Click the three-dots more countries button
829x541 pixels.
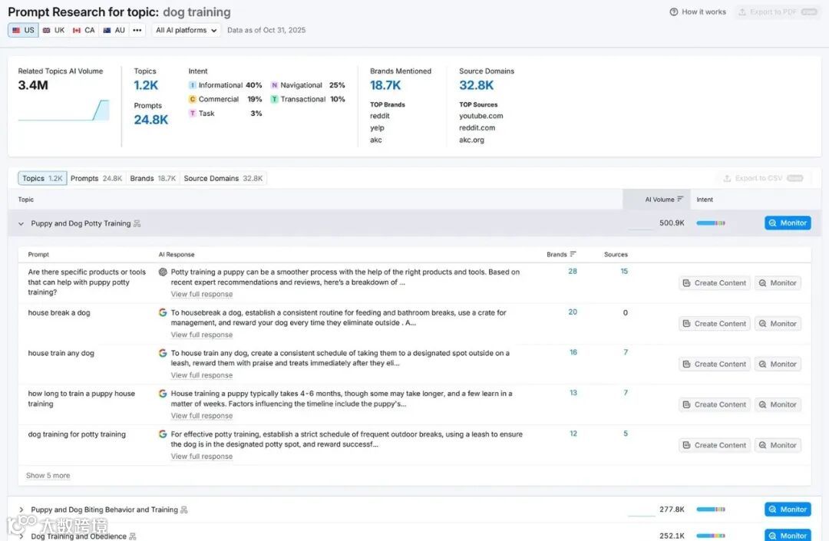[137, 31]
